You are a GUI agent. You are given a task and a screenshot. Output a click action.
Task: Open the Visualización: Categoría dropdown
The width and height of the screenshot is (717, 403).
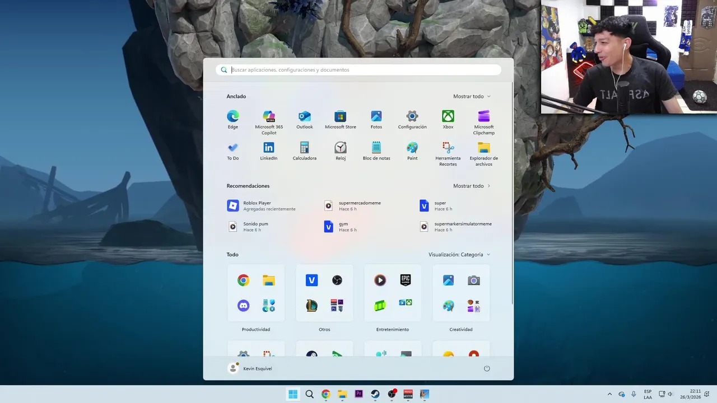pos(459,255)
